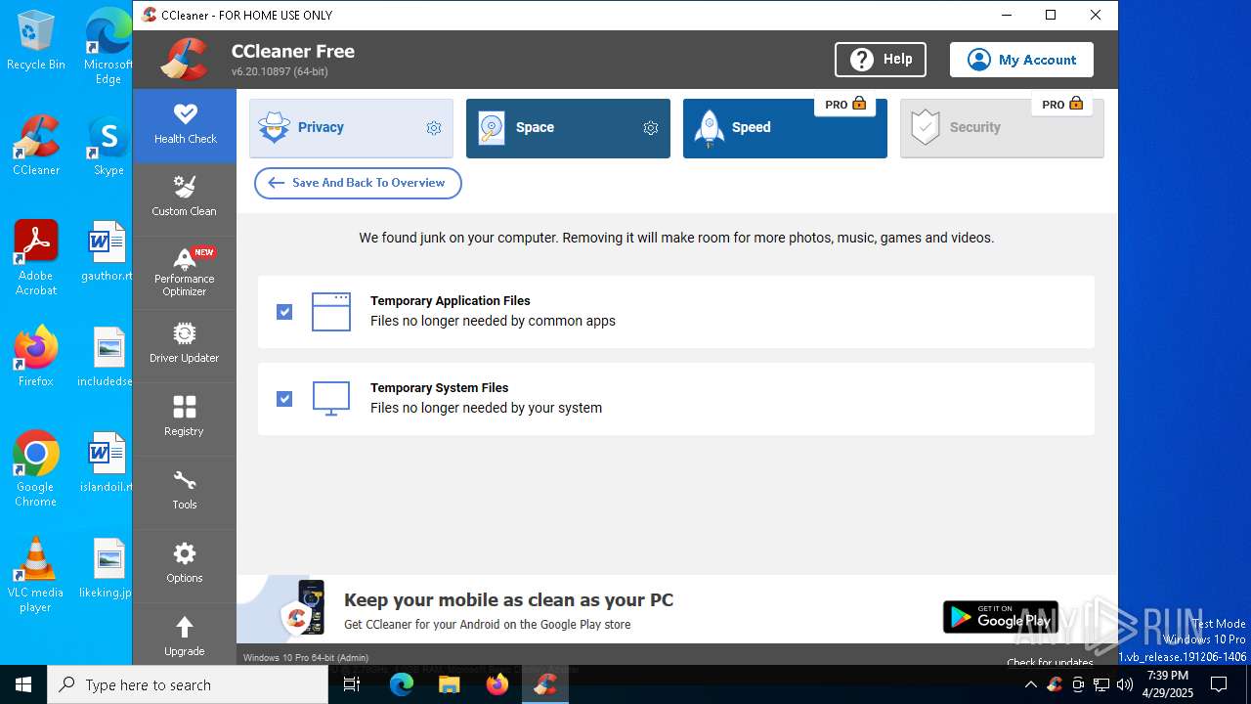Select the Adobe Acrobat desktop icon

click(36, 258)
